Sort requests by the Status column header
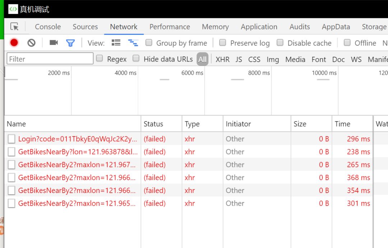 coord(153,124)
